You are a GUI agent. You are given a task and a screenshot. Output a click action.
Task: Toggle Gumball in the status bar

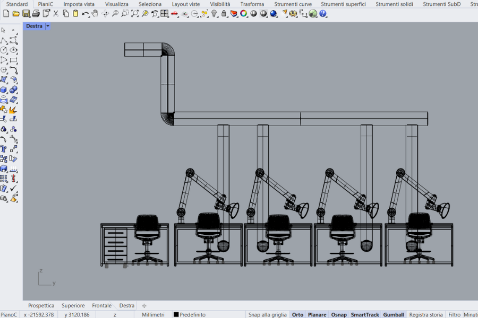[393, 314]
